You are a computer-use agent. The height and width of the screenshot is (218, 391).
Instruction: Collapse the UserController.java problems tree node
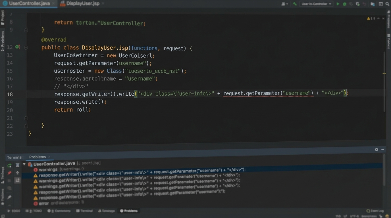[x=24, y=164]
